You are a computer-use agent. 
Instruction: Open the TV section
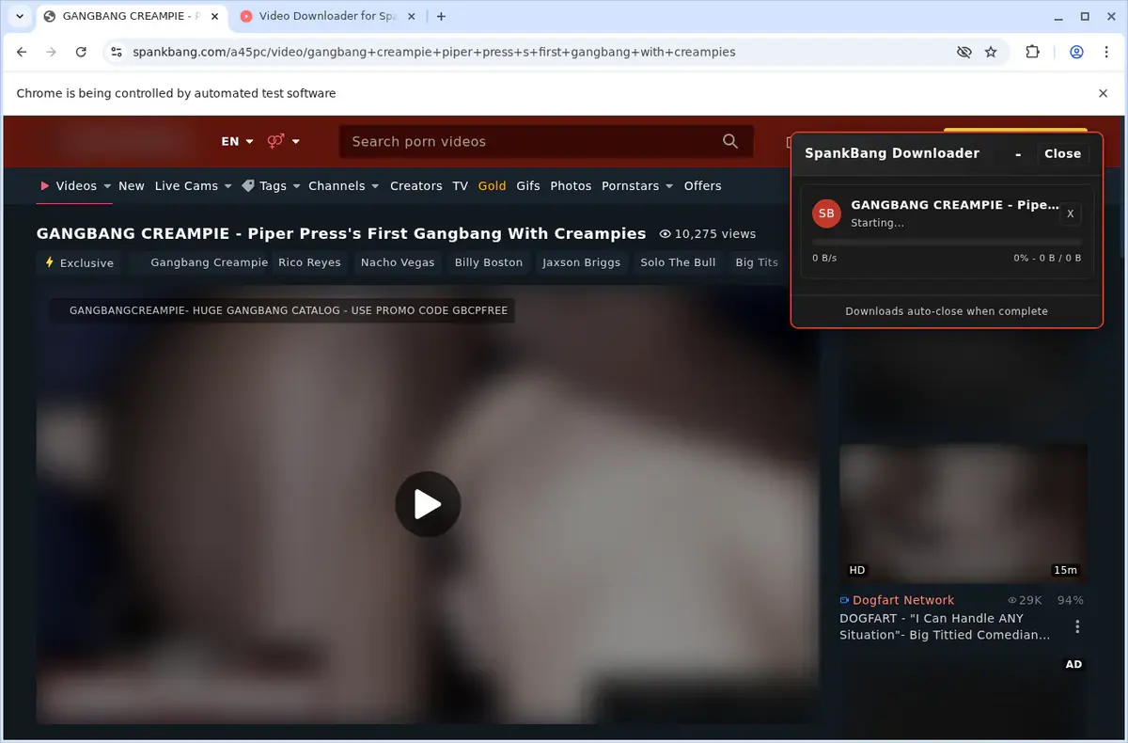pyautogui.click(x=460, y=185)
